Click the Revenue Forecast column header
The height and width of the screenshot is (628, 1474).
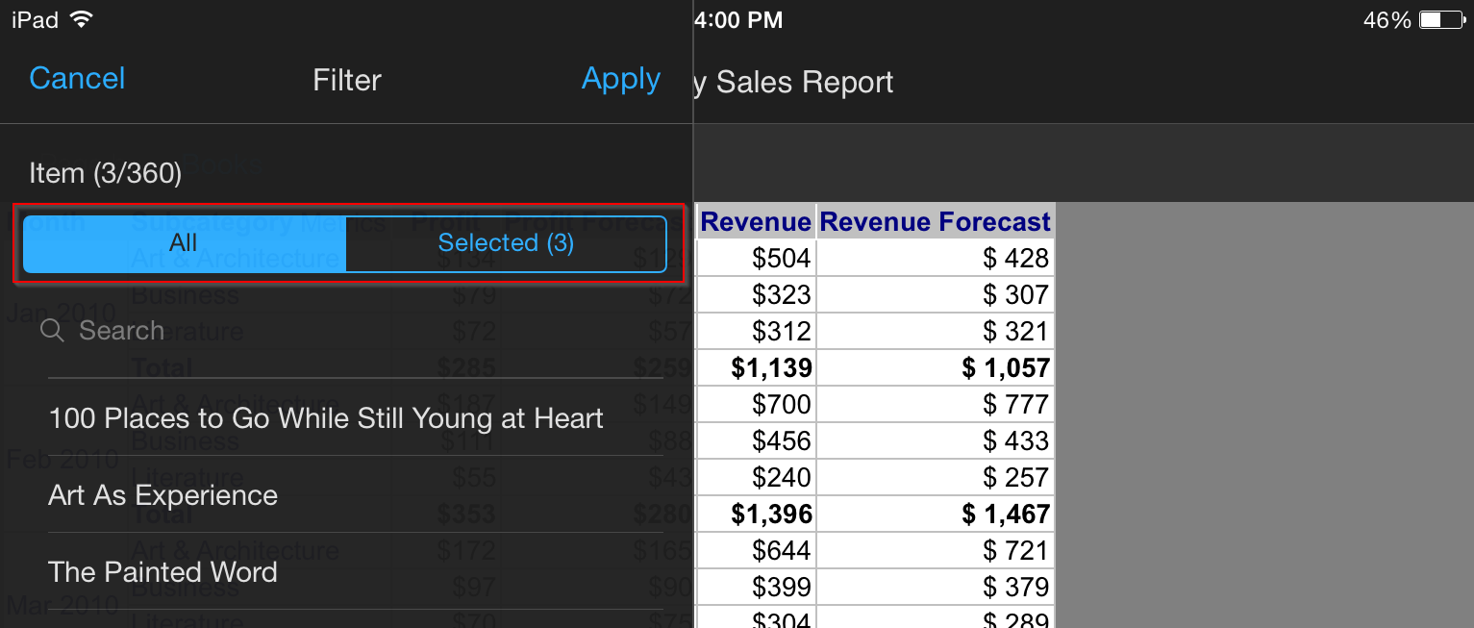coord(936,221)
